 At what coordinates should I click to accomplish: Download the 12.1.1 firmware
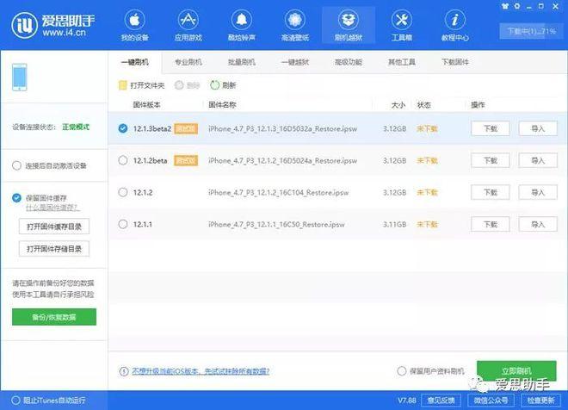tap(491, 225)
